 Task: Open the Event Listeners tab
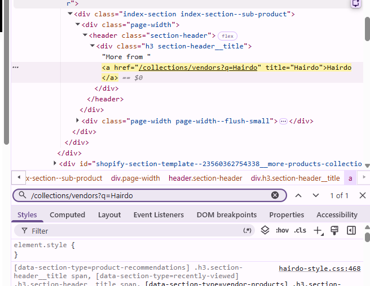click(x=158, y=215)
